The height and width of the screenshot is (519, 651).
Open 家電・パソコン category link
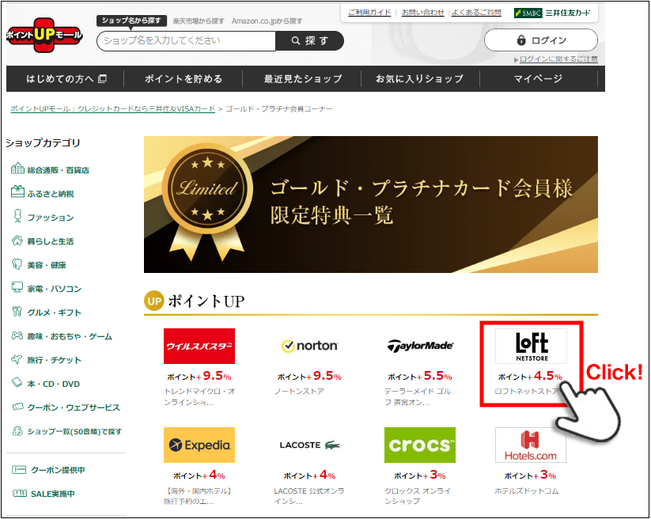(55, 289)
